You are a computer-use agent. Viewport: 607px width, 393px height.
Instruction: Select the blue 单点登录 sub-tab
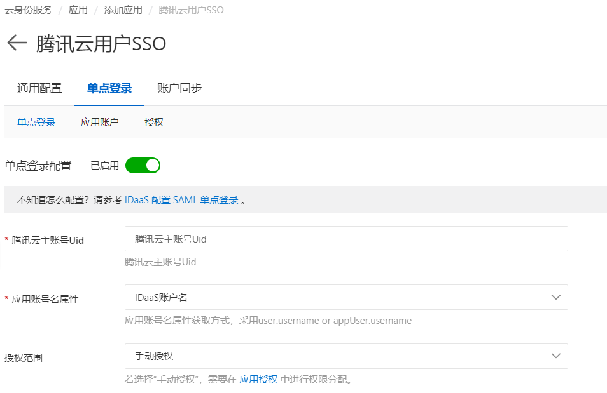click(x=36, y=123)
